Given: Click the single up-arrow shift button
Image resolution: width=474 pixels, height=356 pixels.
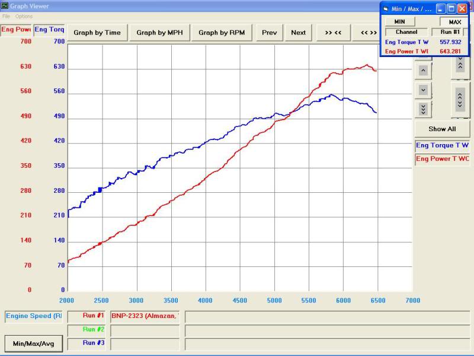Looking at the screenshot, I should coord(423,71).
